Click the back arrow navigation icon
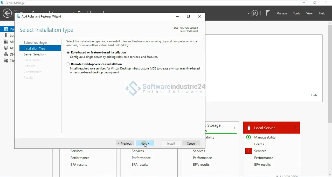This screenshot has width=332, height=177. point(7,13)
